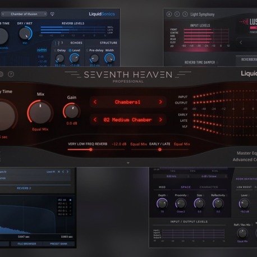Click the Echoes Delay knob
This screenshot has height=257, width=257.
60,58
